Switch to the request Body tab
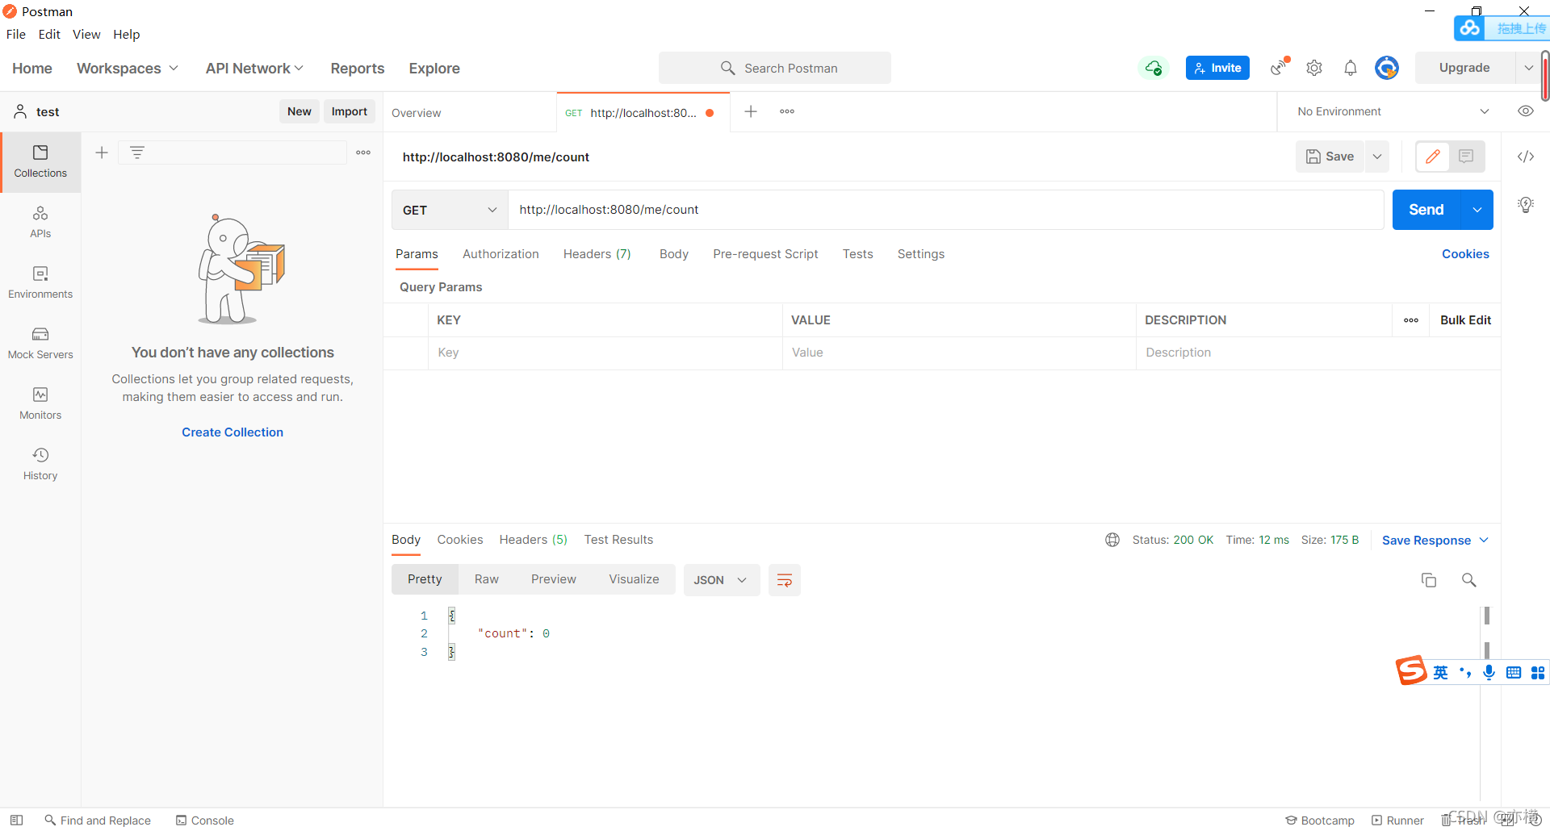 (674, 254)
